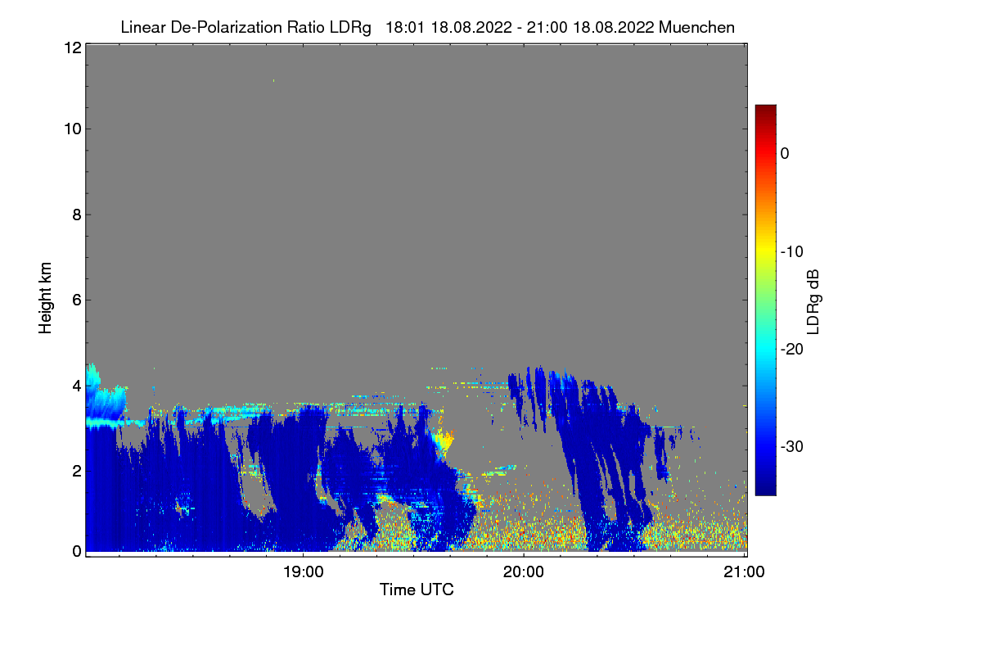Click the 'Time UTC' axis label

coord(417,589)
